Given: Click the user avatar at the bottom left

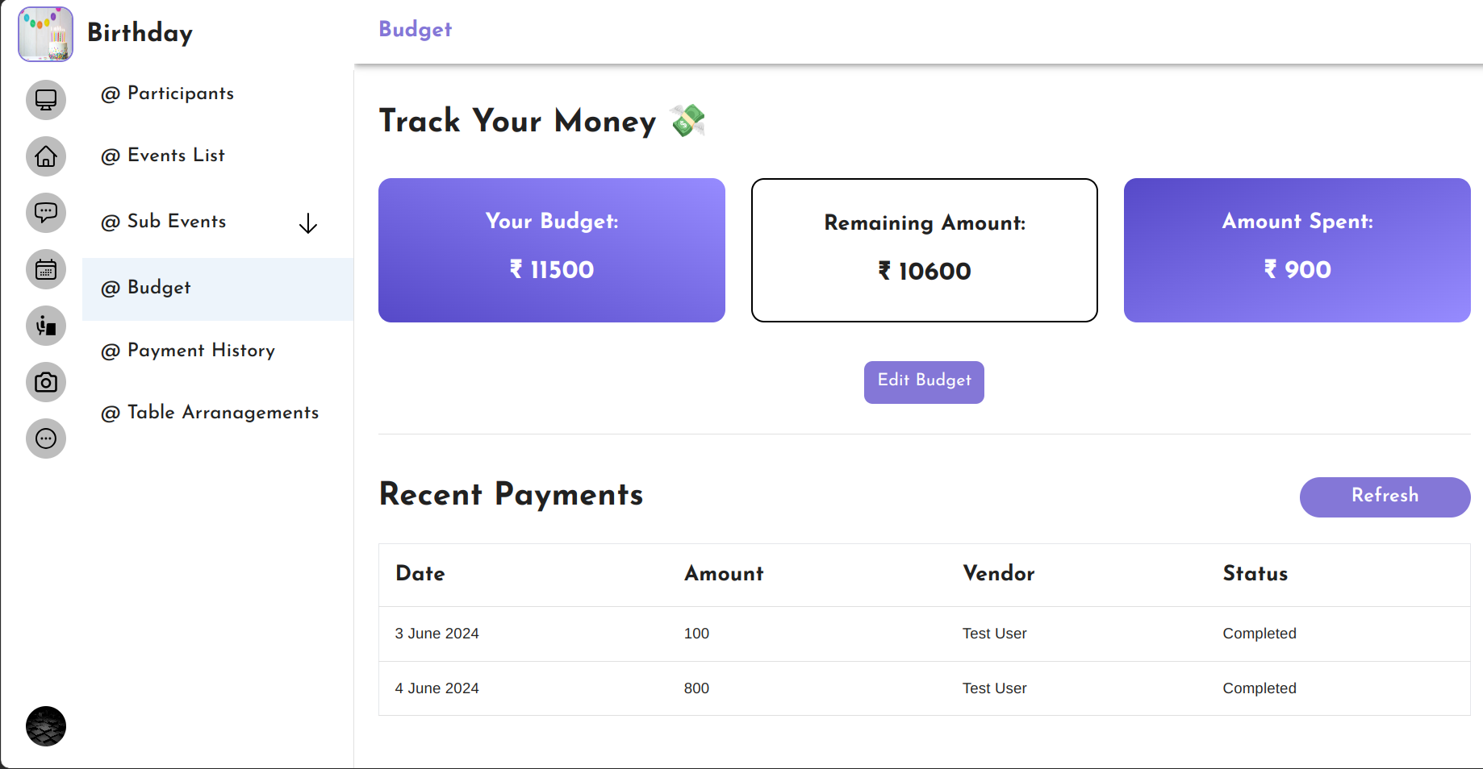Looking at the screenshot, I should pos(46,726).
